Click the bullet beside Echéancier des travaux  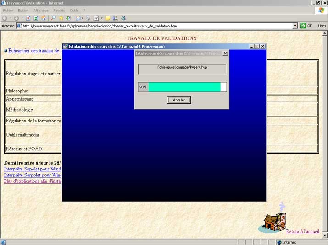(6, 51)
